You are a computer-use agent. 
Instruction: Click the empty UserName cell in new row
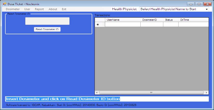pos(123,25)
